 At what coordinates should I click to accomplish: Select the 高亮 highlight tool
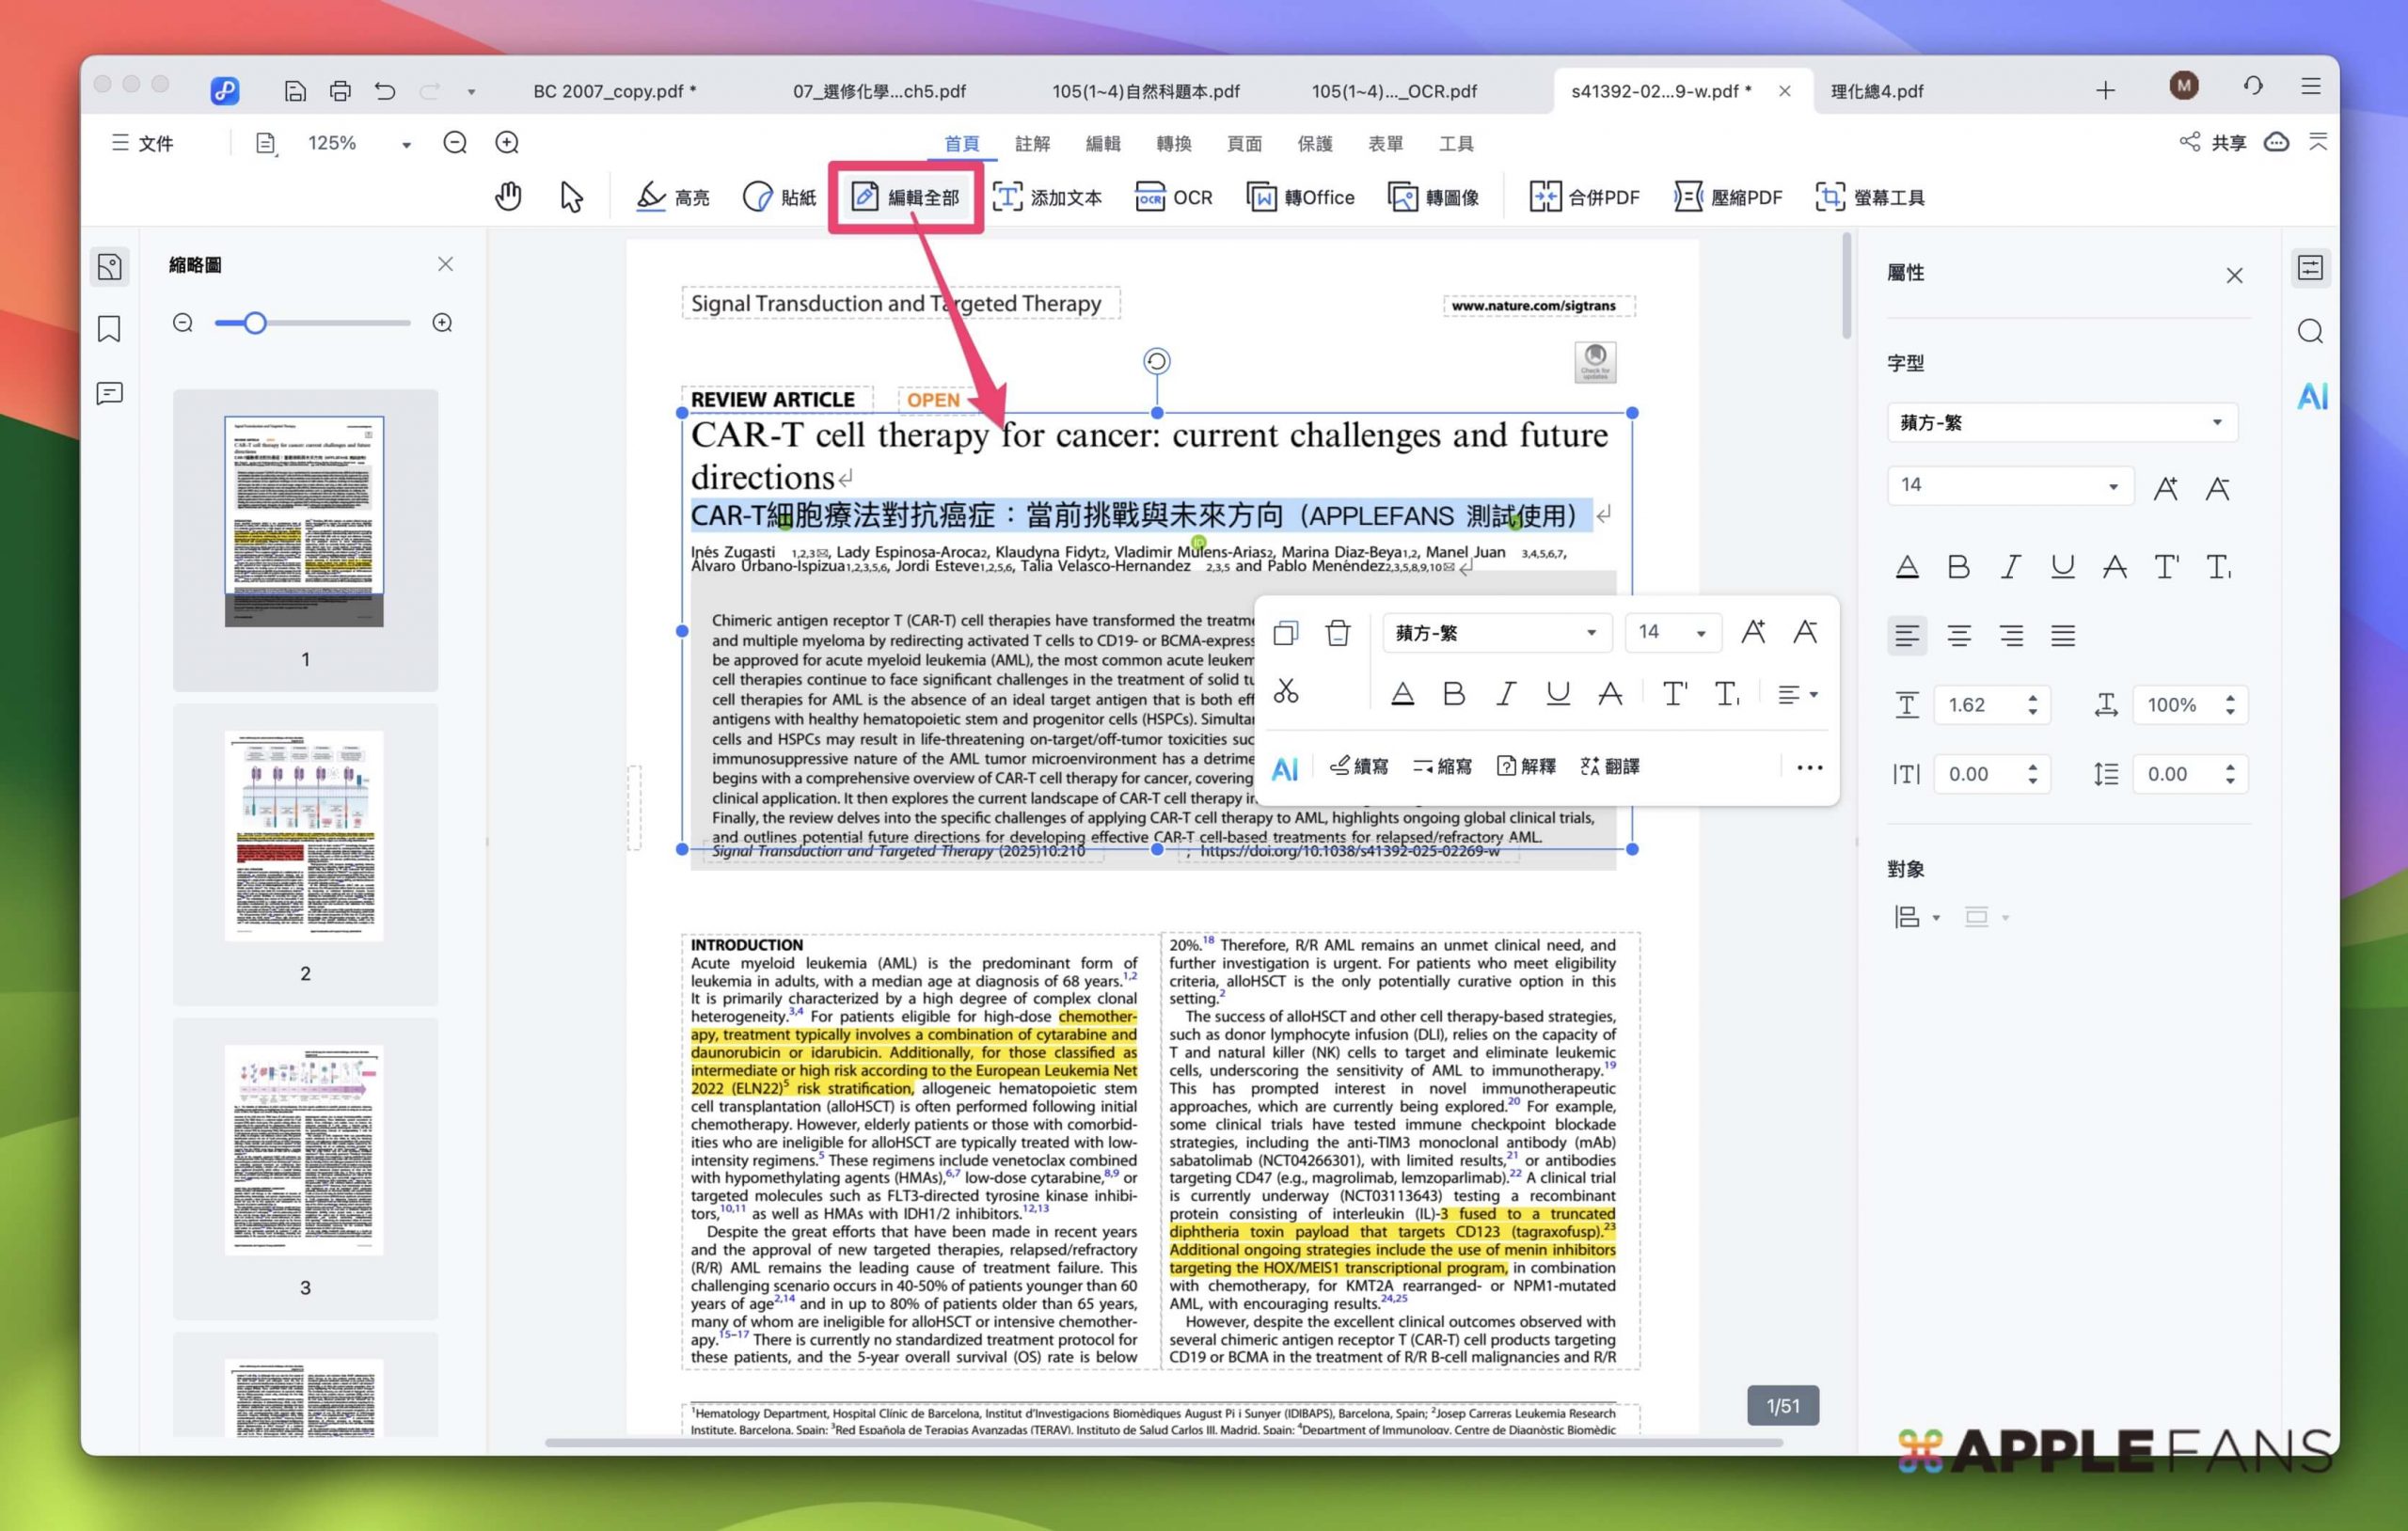click(x=672, y=197)
